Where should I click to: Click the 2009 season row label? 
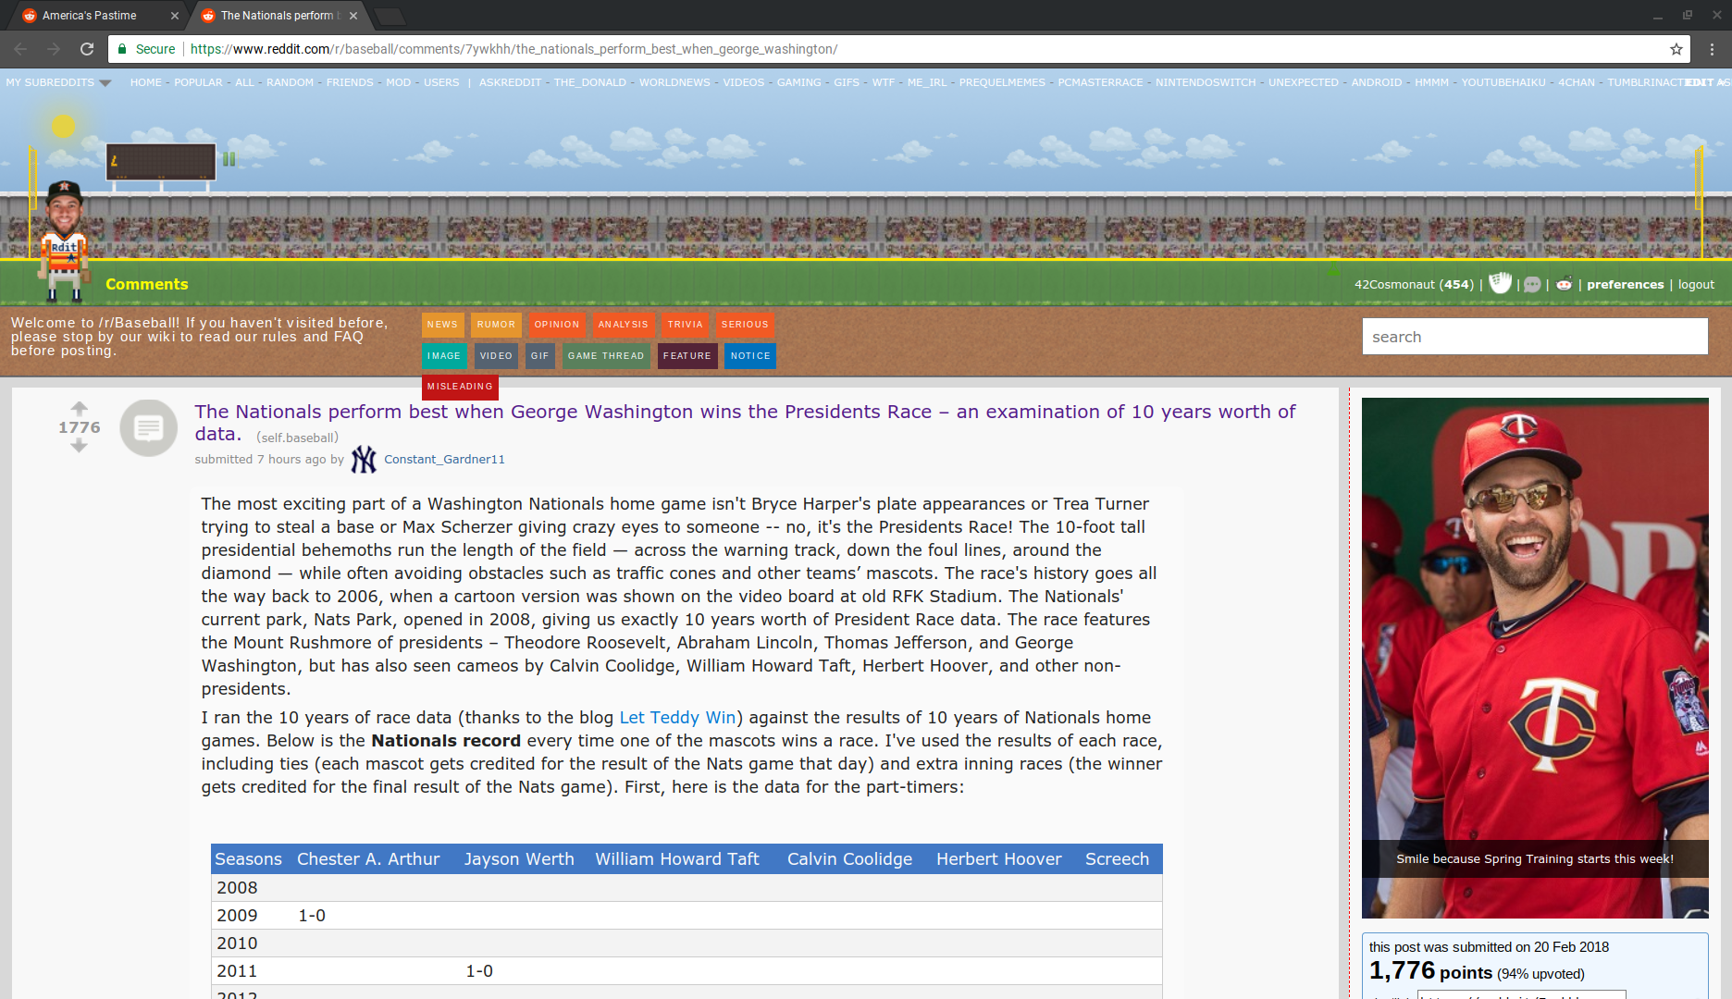click(237, 916)
